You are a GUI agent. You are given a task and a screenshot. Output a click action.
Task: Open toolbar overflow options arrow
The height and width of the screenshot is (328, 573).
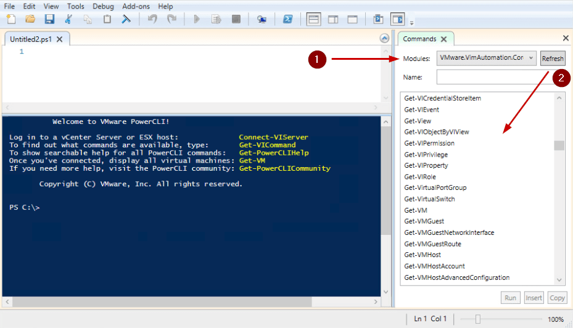click(411, 23)
